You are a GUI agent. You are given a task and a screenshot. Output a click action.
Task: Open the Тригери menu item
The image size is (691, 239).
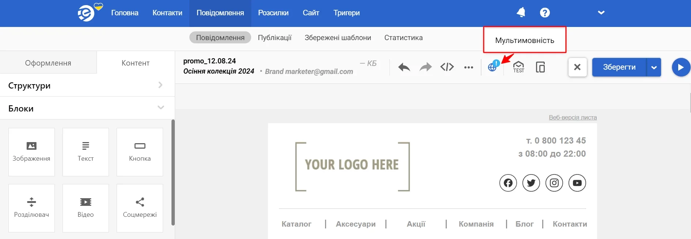click(x=347, y=13)
